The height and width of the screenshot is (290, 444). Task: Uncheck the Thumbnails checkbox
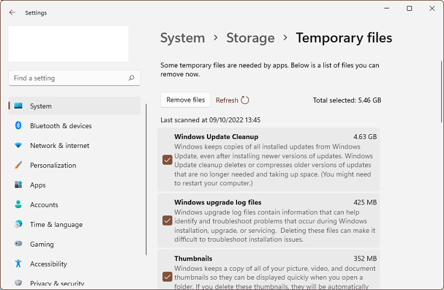(x=167, y=277)
